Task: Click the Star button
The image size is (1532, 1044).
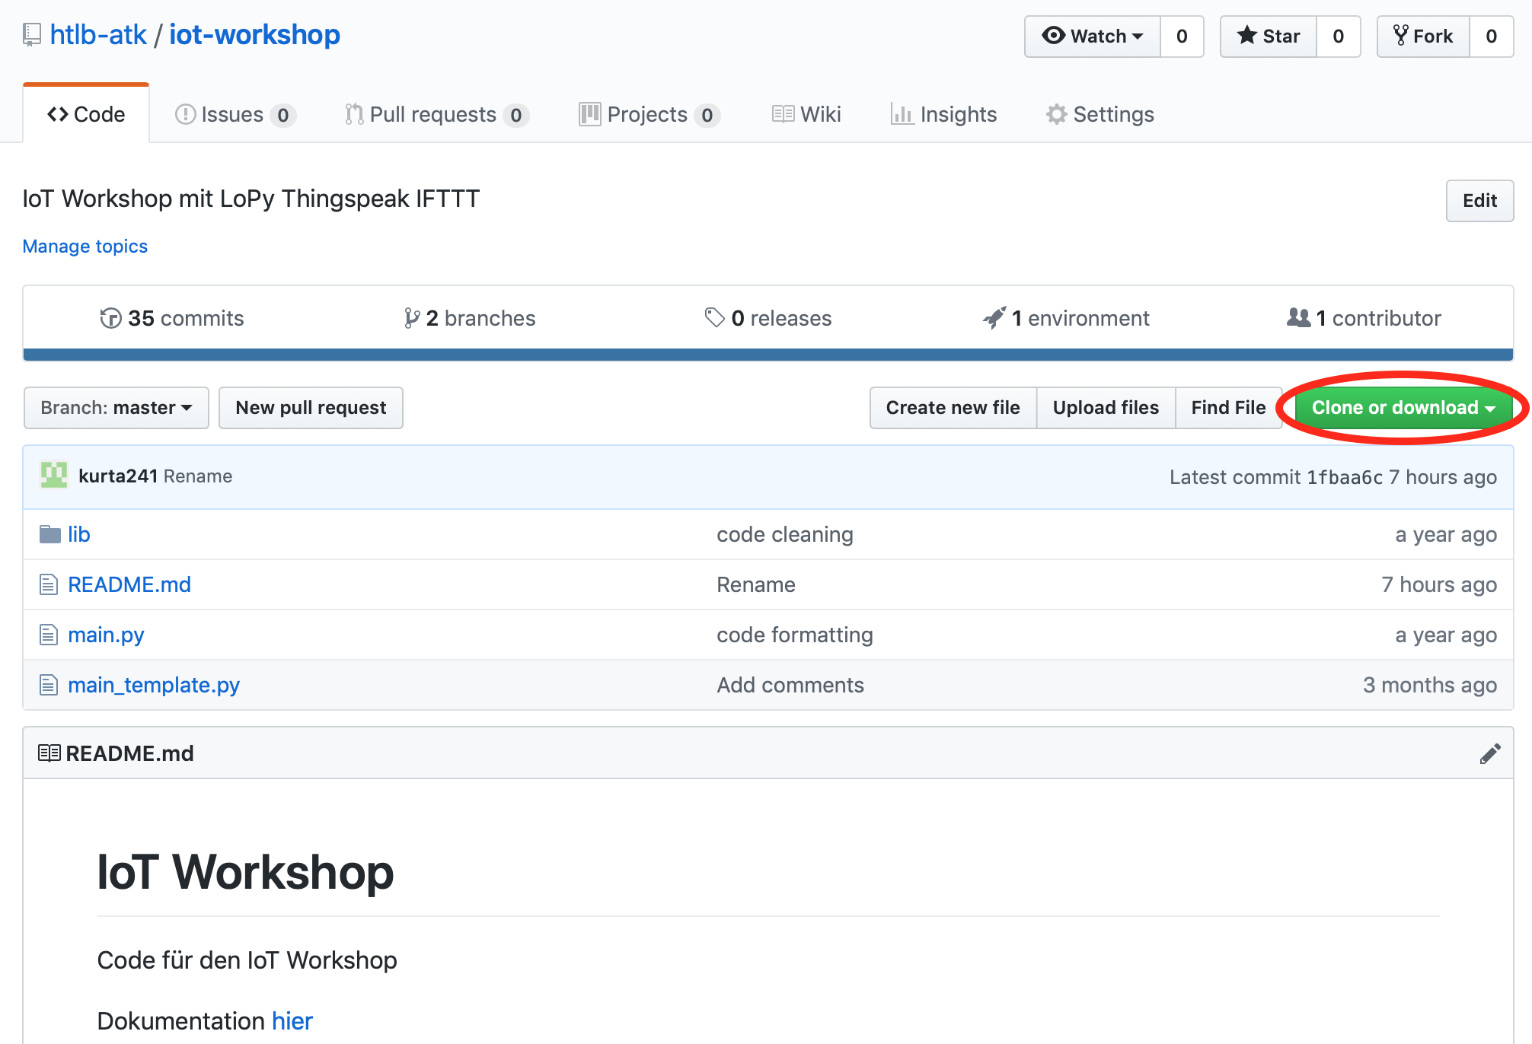Action: [1269, 36]
